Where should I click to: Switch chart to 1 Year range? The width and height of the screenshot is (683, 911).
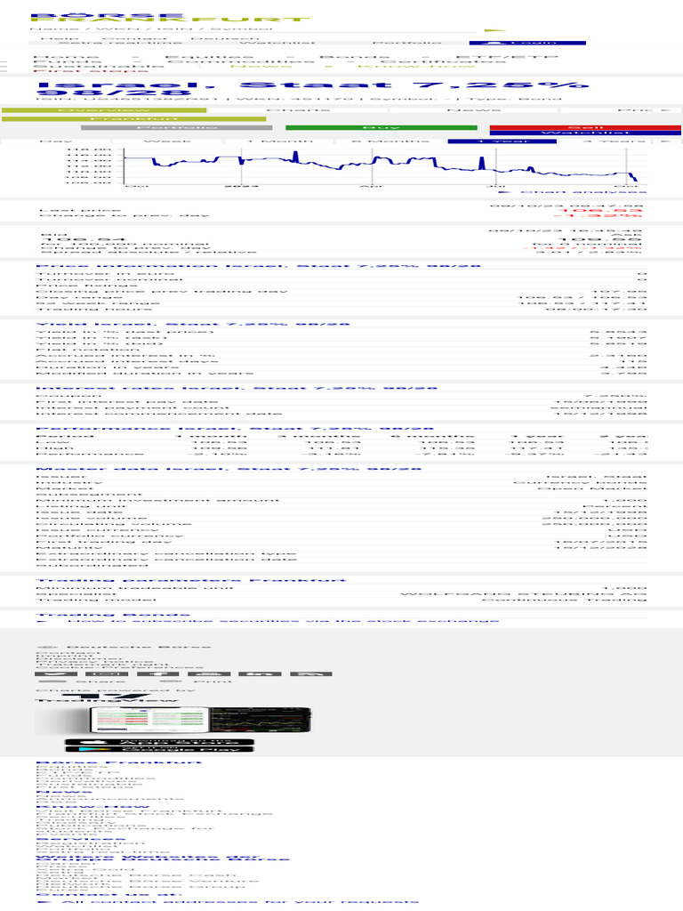tap(502, 141)
